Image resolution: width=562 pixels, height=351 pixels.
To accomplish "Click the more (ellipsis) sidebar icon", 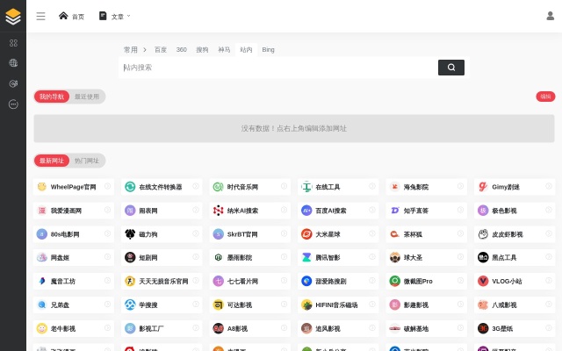I will click(x=13, y=104).
